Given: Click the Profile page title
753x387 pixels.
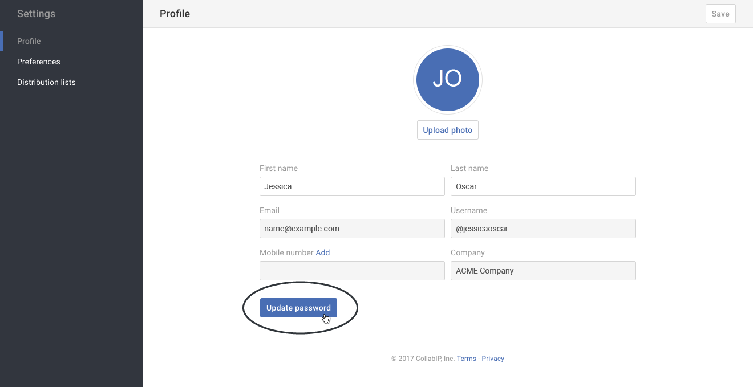Looking at the screenshot, I should pos(175,13).
